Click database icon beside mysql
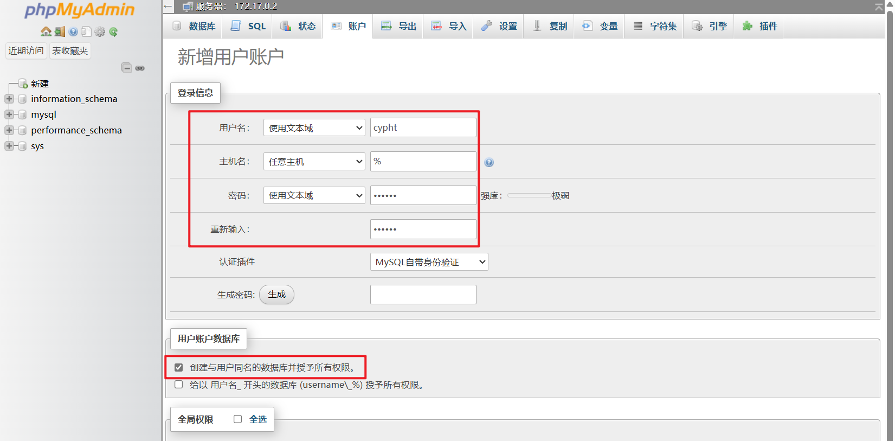 (22, 115)
